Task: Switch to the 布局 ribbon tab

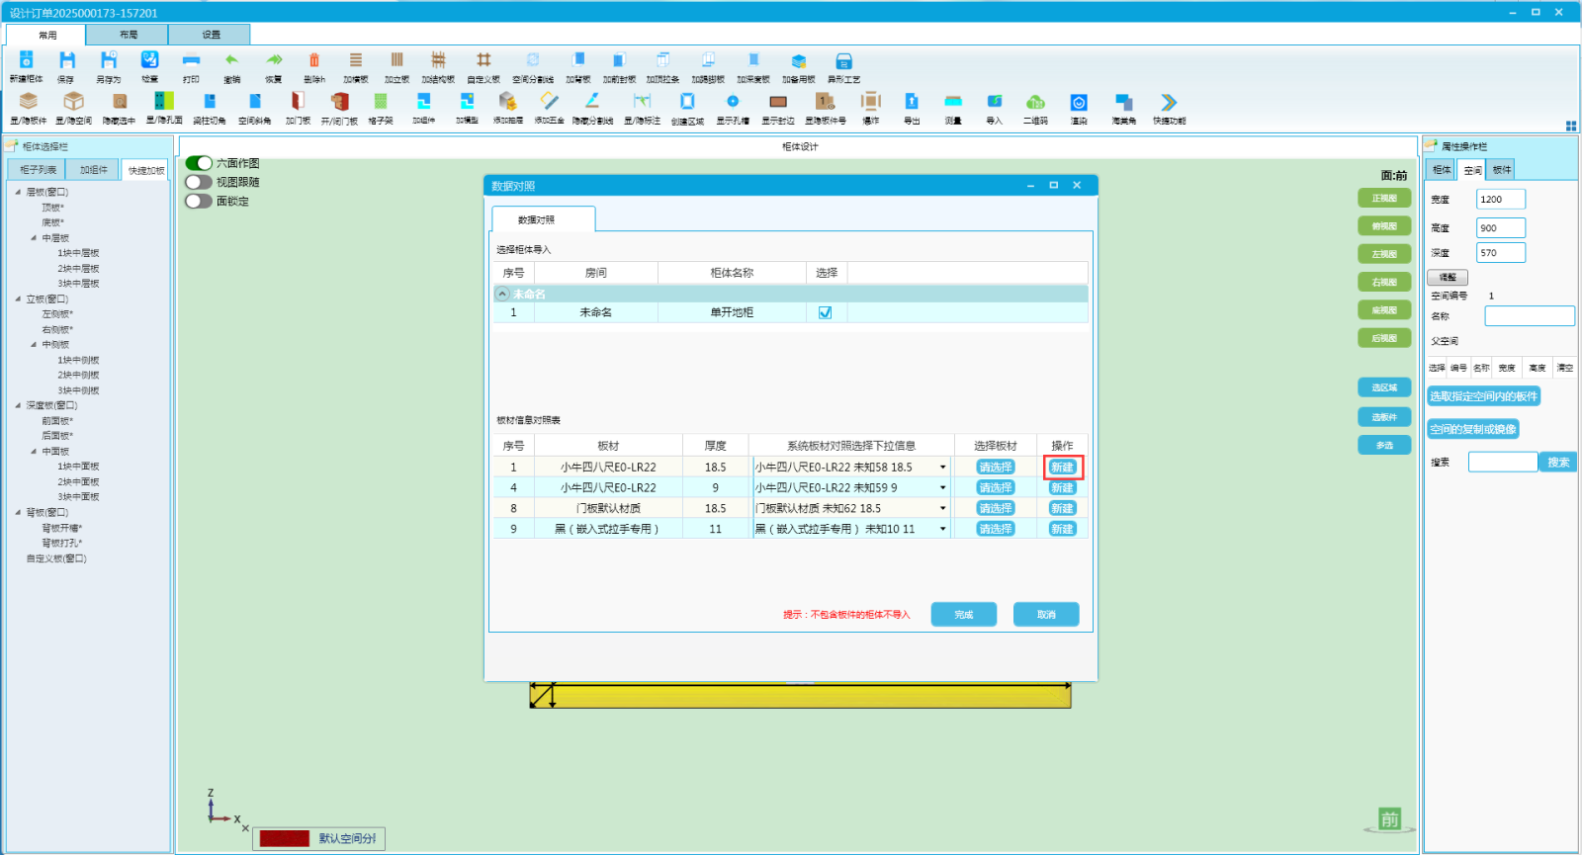Action: click(x=129, y=35)
